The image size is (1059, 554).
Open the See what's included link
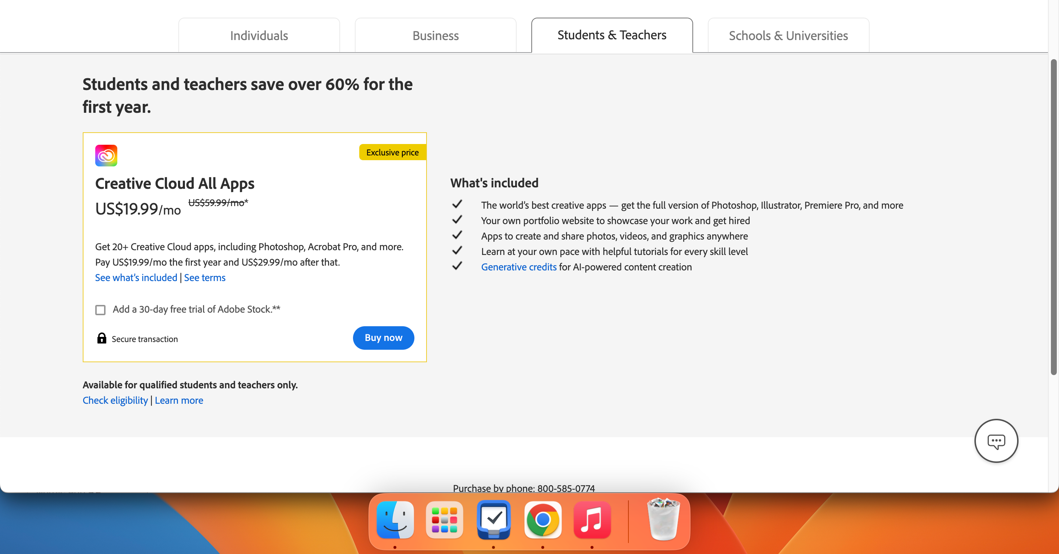click(x=136, y=278)
